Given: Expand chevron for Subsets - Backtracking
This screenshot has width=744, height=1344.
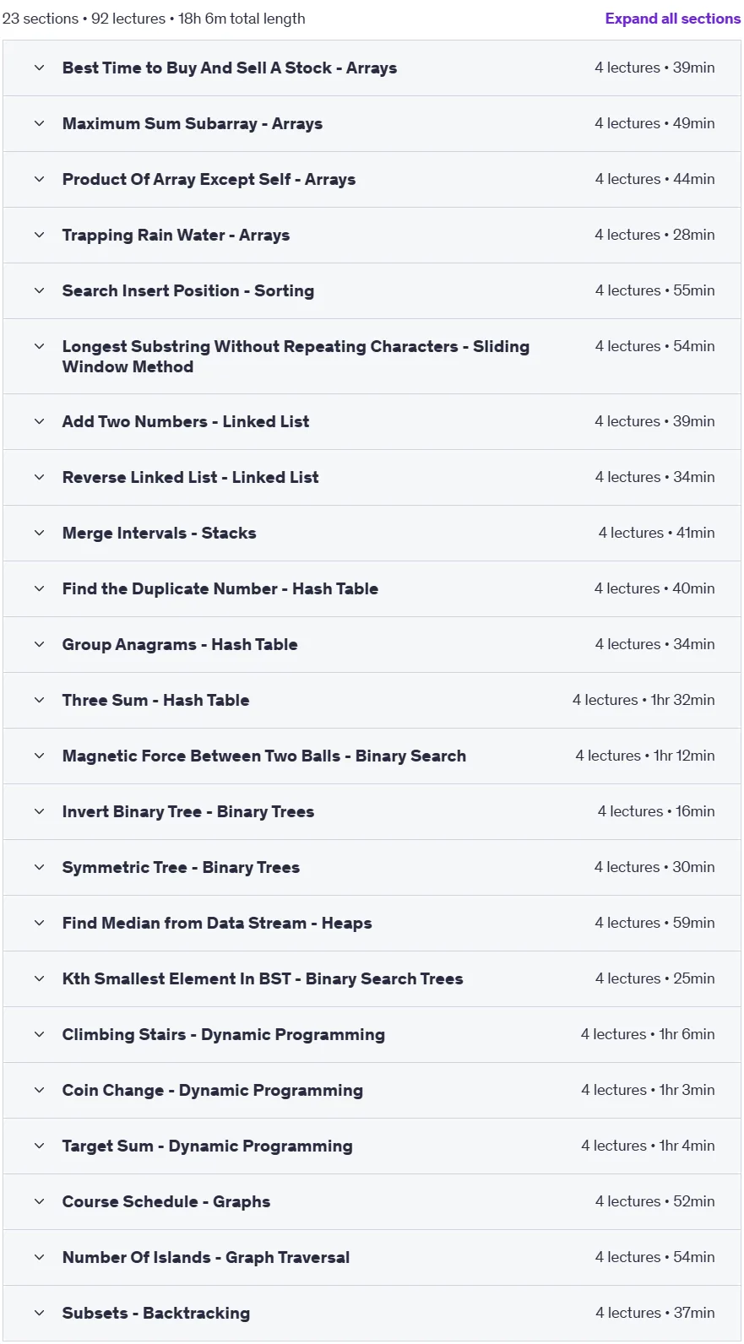Looking at the screenshot, I should pyautogui.click(x=39, y=1313).
